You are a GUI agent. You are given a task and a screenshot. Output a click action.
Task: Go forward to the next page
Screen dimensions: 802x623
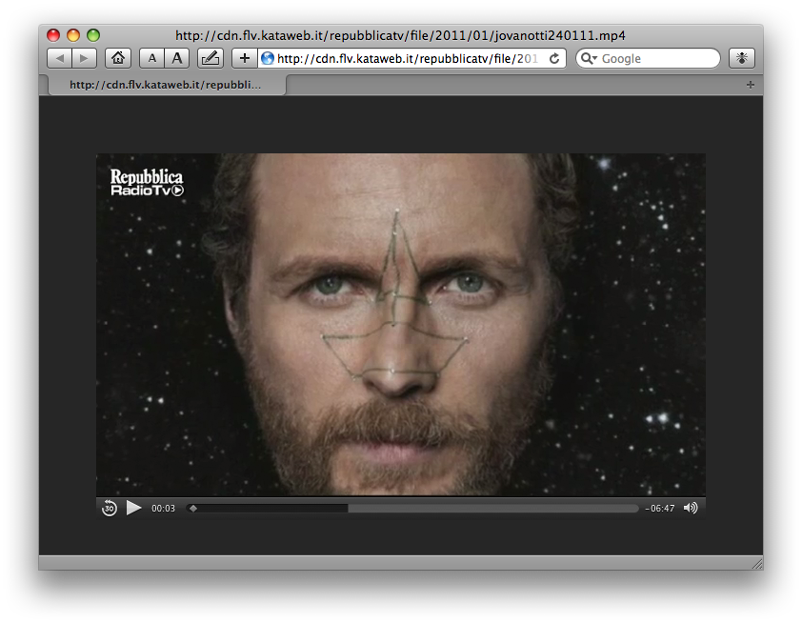coord(84,58)
